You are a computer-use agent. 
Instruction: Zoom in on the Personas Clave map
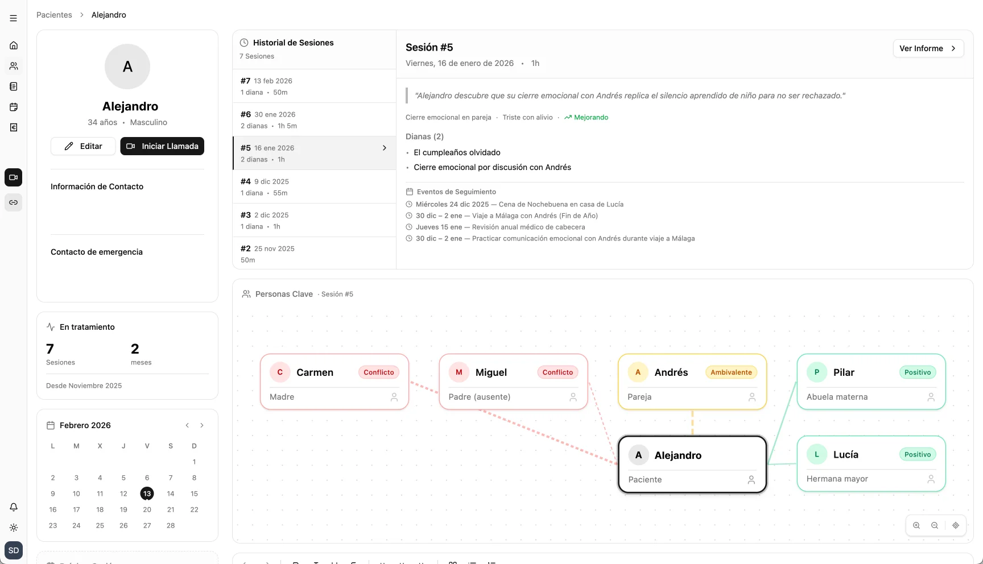[x=916, y=525]
